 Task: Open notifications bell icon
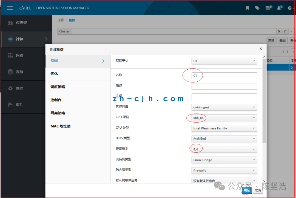pos(279,8)
